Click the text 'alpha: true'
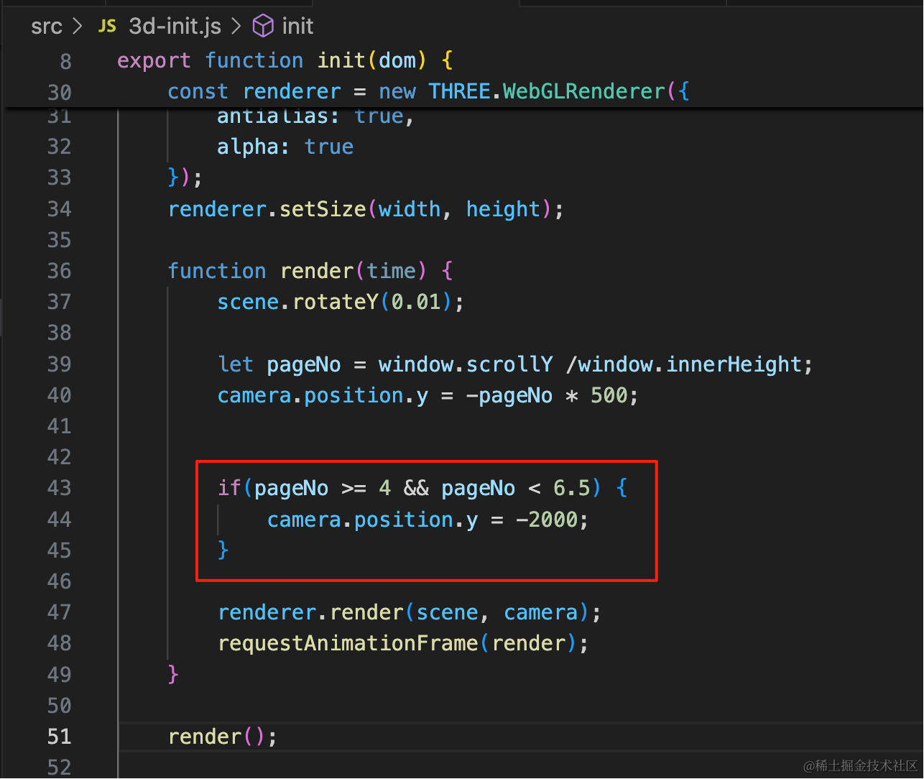The height and width of the screenshot is (779, 924). point(285,147)
